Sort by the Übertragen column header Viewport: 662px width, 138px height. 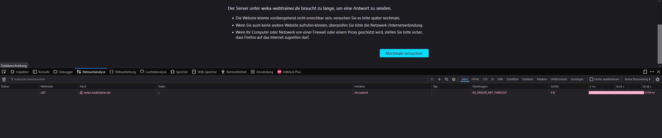tap(510, 86)
